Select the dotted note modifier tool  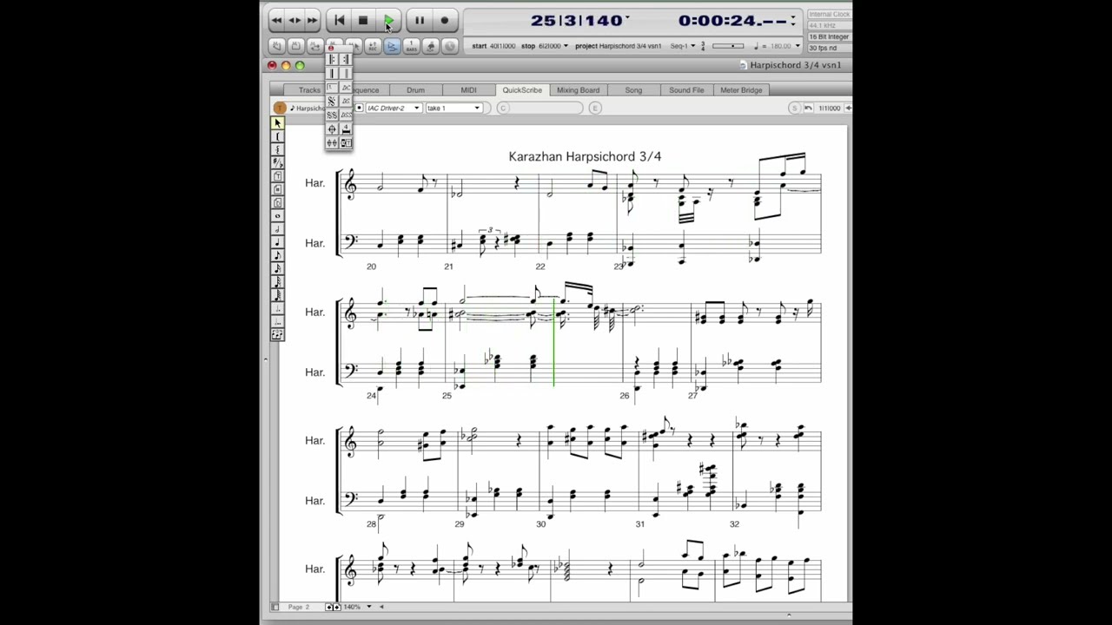pyautogui.click(x=277, y=307)
